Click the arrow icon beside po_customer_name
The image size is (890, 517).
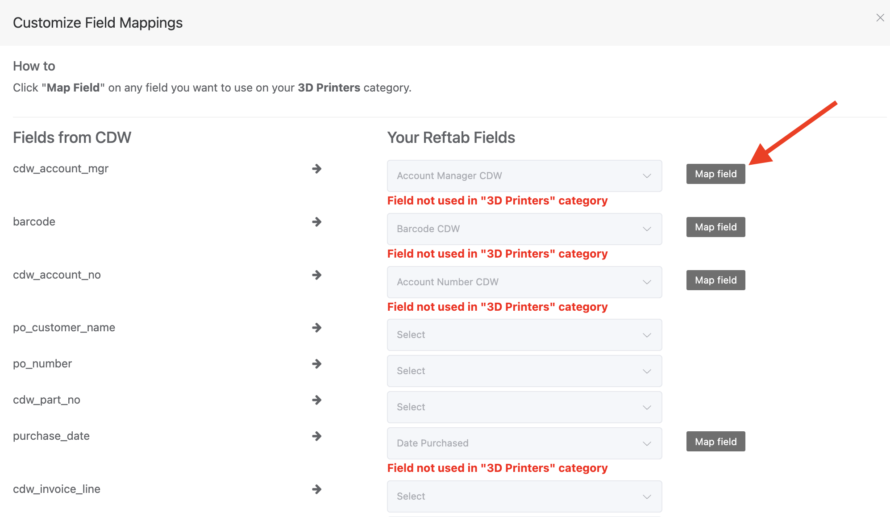(x=317, y=328)
